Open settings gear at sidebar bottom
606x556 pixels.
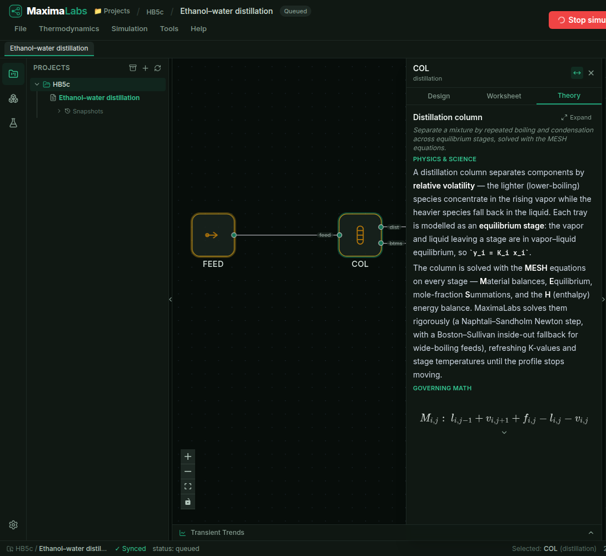point(13,525)
